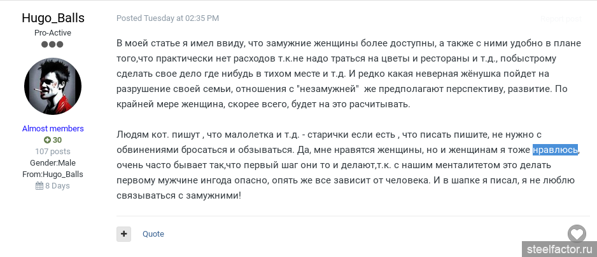This screenshot has width=597, height=257.
Task: Click the From:Hugo_Balls location field
Action: click(x=53, y=174)
